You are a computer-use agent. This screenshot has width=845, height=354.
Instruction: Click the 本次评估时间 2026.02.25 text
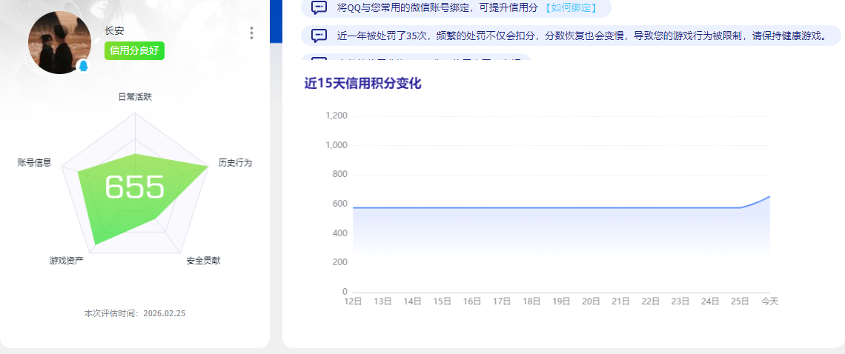(x=135, y=313)
